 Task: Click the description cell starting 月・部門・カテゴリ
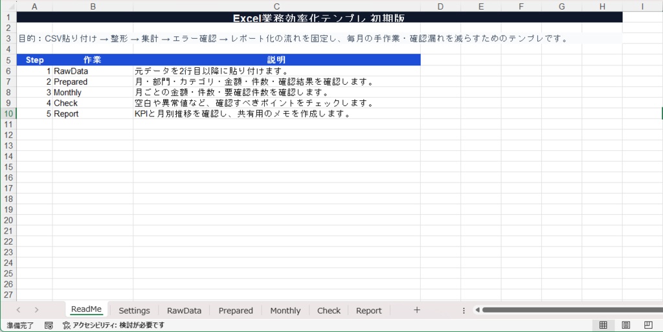click(x=276, y=82)
